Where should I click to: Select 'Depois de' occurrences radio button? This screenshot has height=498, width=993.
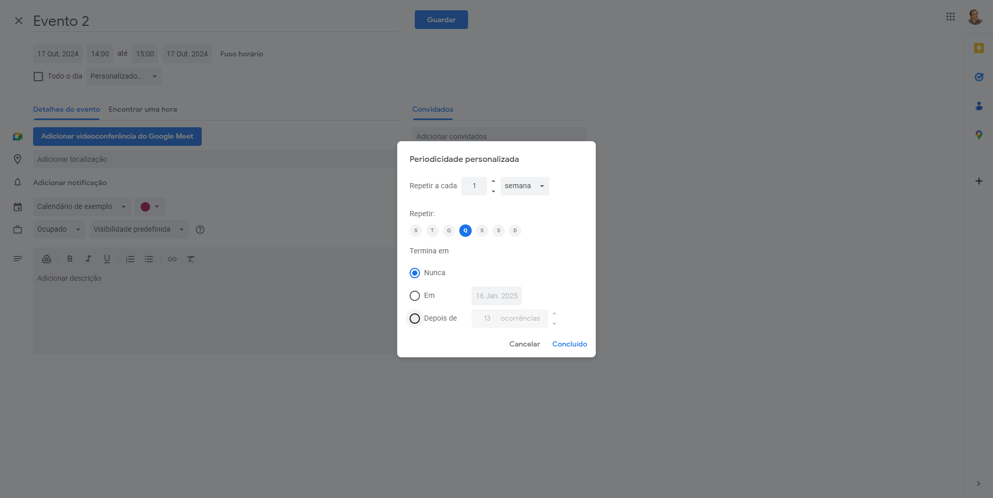tap(415, 319)
